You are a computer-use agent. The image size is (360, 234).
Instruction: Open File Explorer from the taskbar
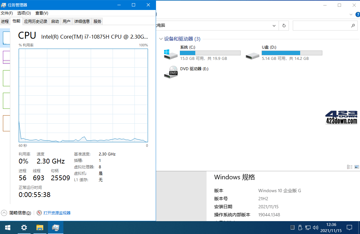tap(40, 228)
